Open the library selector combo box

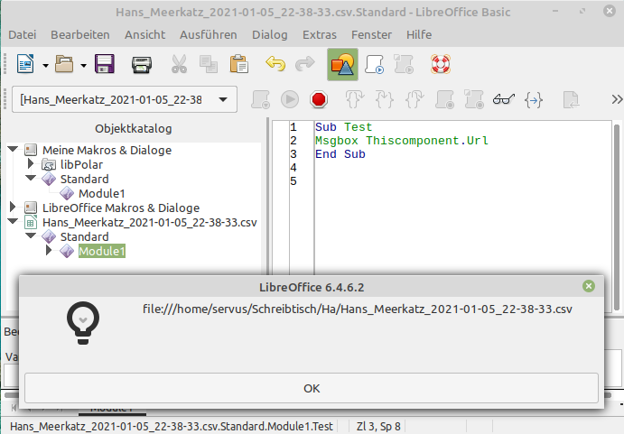125,99
